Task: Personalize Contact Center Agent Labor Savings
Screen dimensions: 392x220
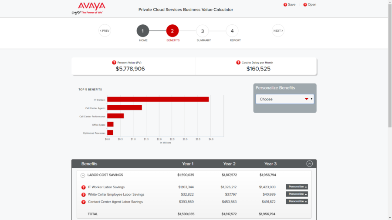Action: [x=297, y=201]
